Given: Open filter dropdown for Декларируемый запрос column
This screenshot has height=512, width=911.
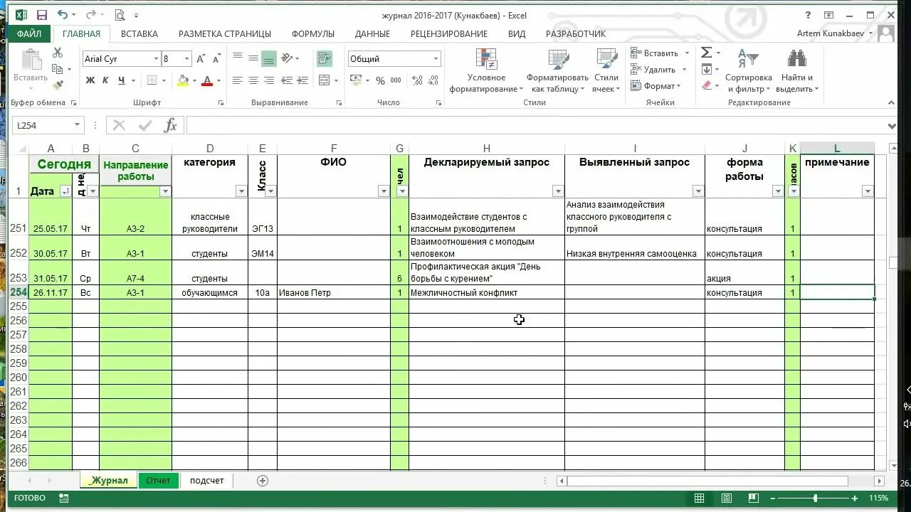Looking at the screenshot, I should click(558, 191).
